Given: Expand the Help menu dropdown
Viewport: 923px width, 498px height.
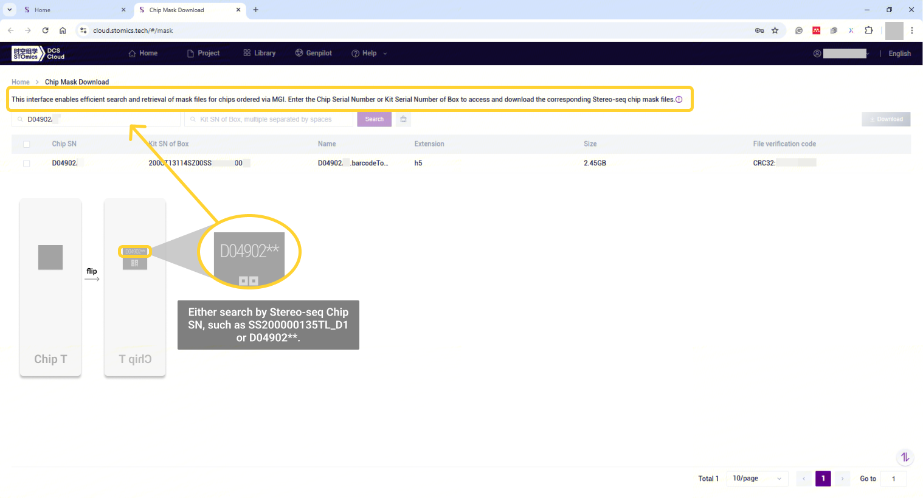Looking at the screenshot, I should pos(369,54).
